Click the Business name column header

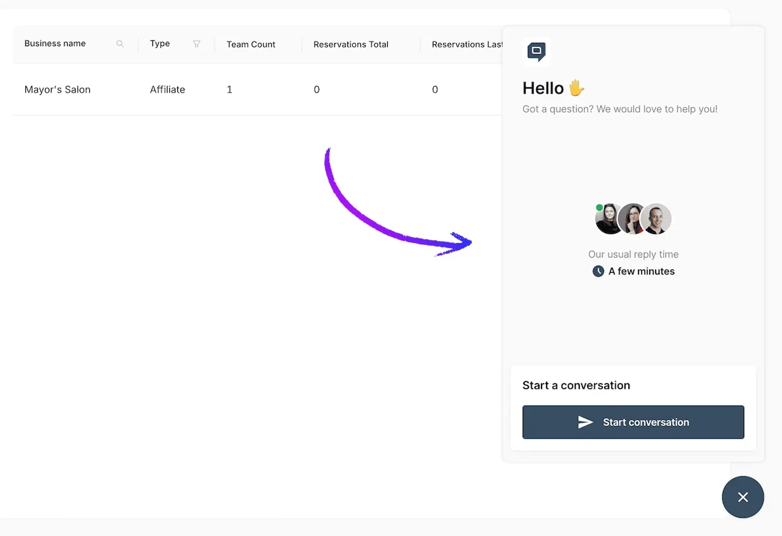click(x=55, y=44)
